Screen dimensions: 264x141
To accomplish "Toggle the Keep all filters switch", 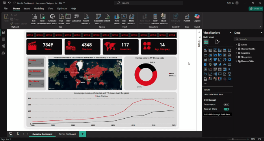I will pyautogui.click(x=226, y=109).
